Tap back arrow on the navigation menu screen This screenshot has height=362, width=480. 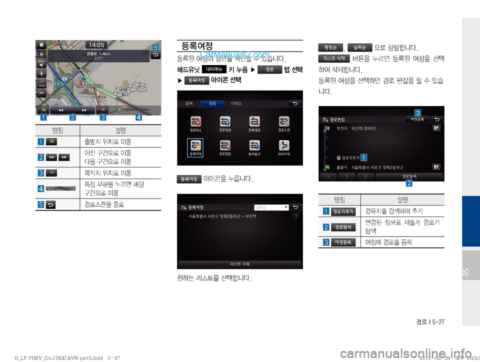pyautogui.click(x=295, y=103)
